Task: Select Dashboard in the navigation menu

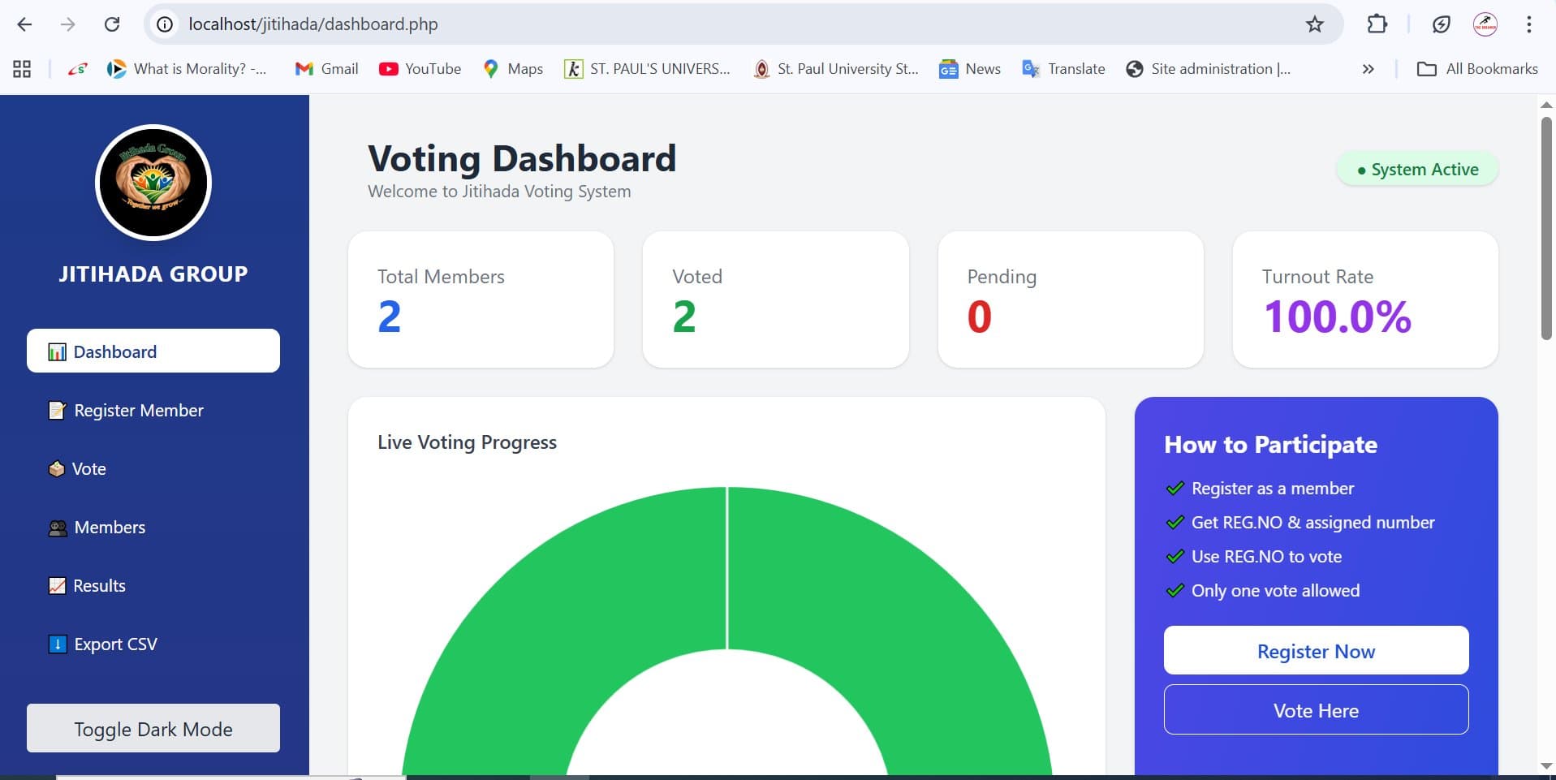Action: 114,351
